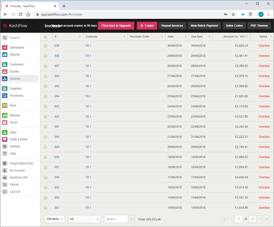Go to Quotes in the sidebar
The image size is (274, 227).
[x=14, y=71]
